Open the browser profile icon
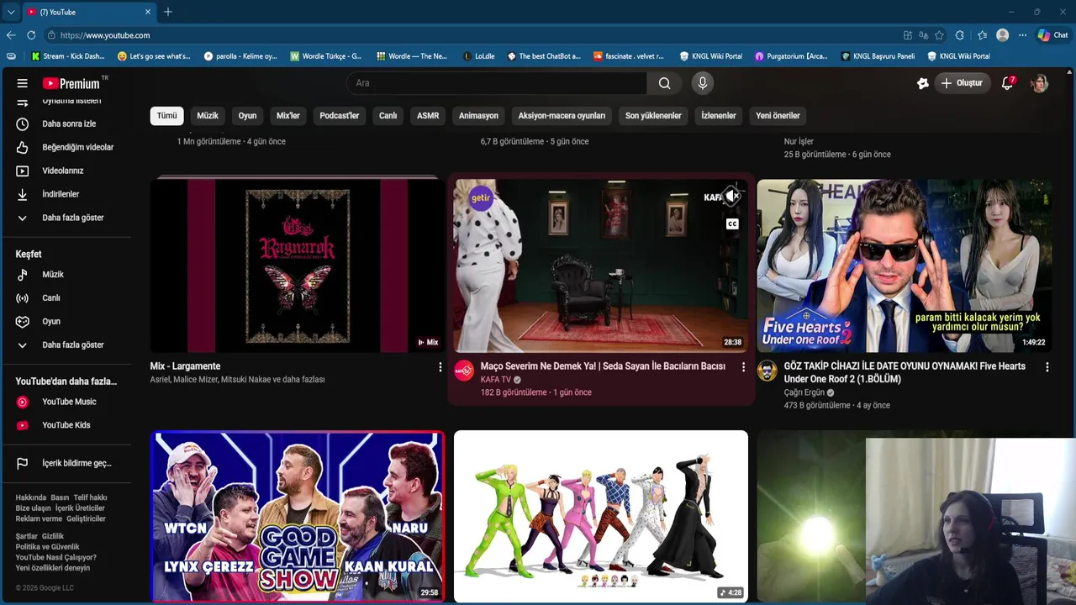The width and height of the screenshot is (1076, 605). pos(1002,35)
